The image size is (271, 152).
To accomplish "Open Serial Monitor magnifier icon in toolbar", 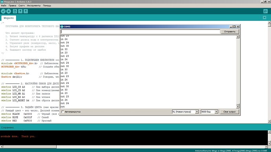I will (x=266, y=11).
